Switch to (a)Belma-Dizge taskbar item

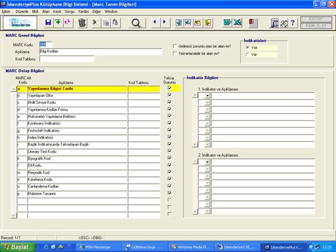[x=145, y=247]
